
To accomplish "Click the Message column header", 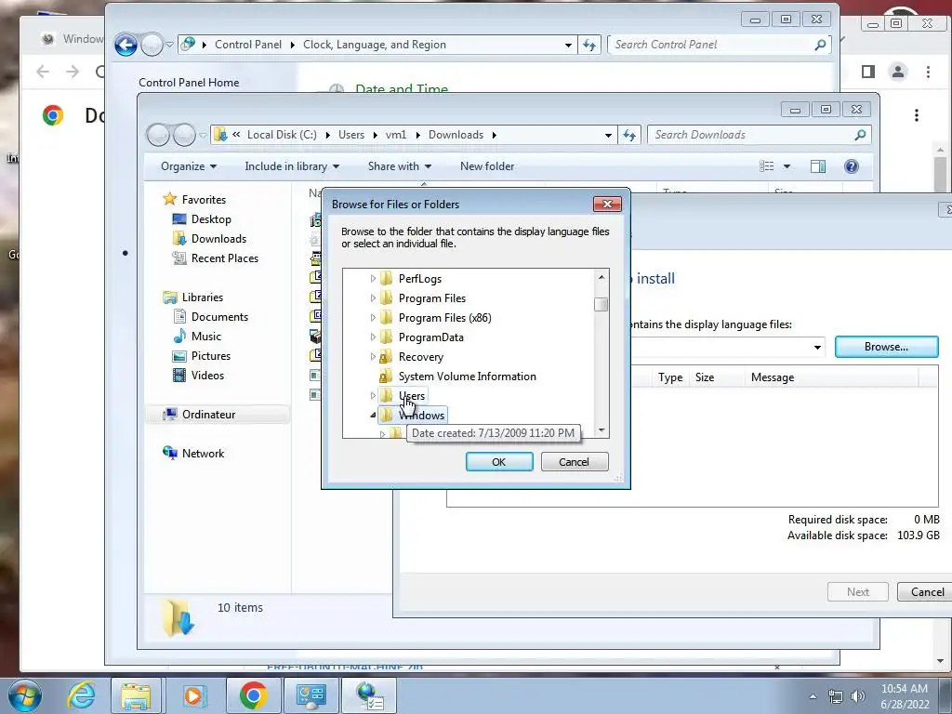I will point(773,377).
